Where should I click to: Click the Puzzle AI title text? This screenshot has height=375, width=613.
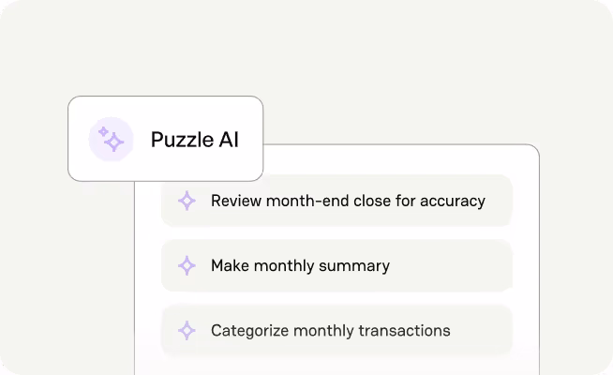point(194,140)
